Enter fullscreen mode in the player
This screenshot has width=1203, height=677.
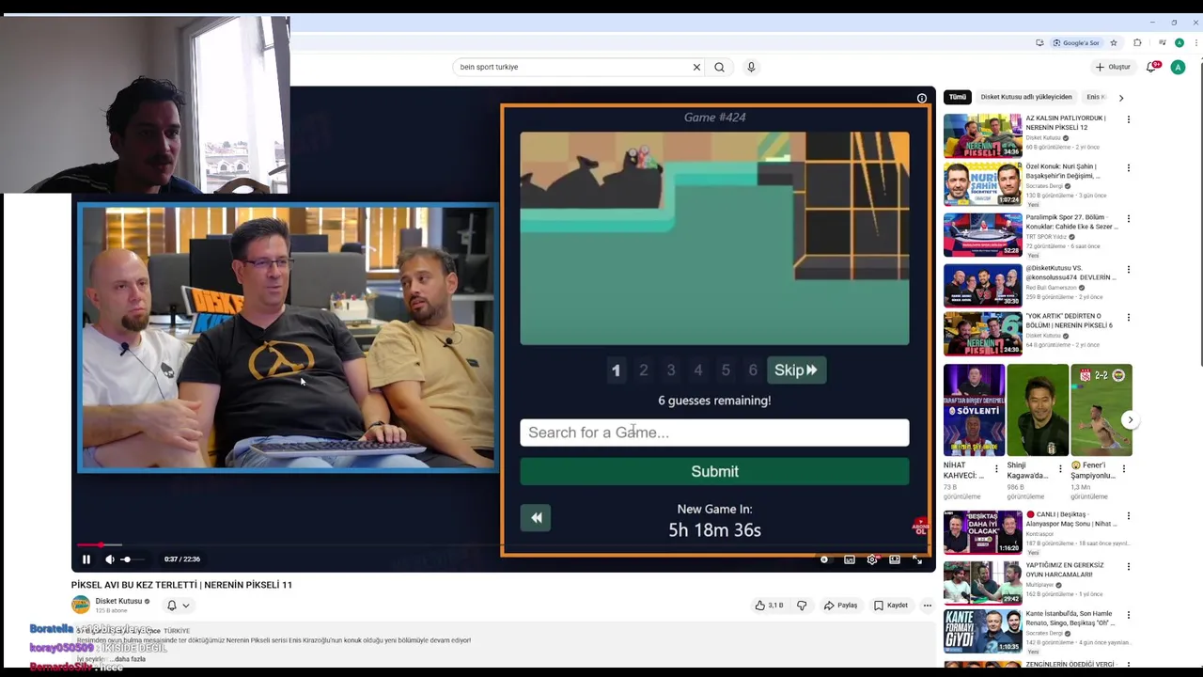pos(917,559)
